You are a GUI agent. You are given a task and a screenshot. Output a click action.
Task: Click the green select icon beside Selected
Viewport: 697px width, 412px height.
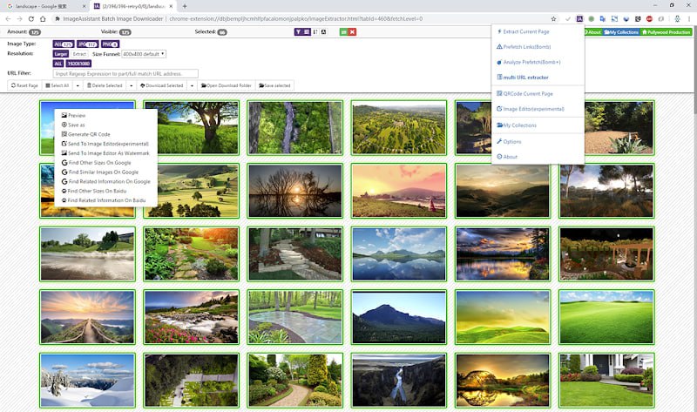pos(344,32)
